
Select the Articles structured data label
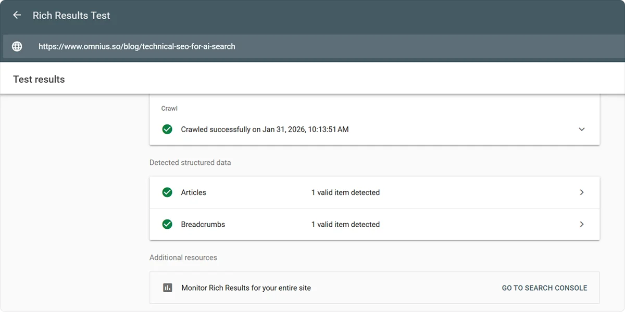pyautogui.click(x=193, y=192)
